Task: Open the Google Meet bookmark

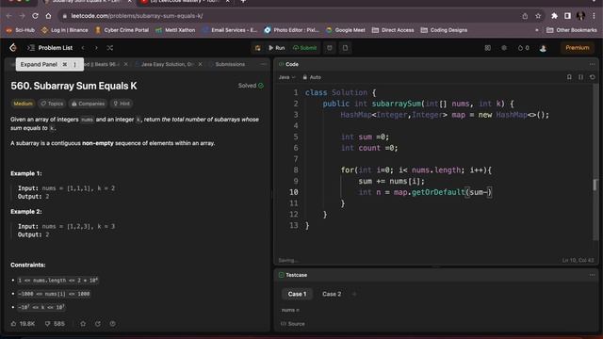Action: click(346, 30)
